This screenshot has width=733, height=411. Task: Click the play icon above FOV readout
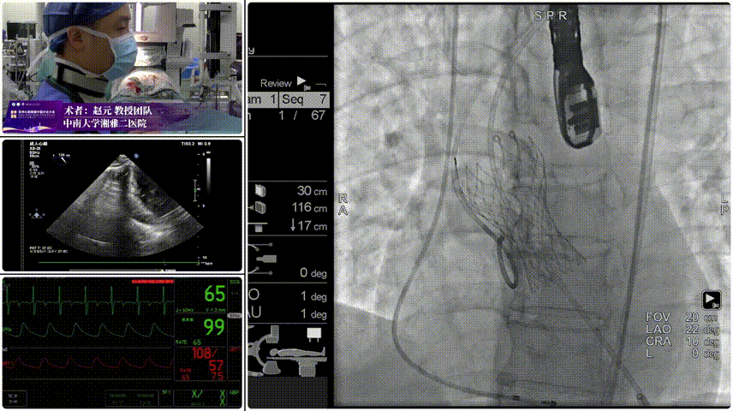pyautogui.click(x=711, y=300)
